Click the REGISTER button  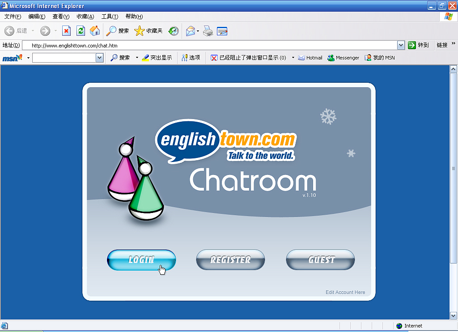coord(230,260)
